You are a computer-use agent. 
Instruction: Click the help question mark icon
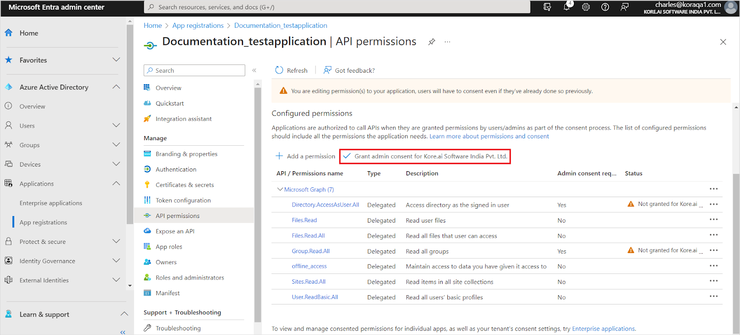click(605, 7)
